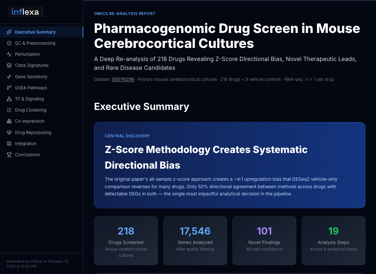Click the Central Discovery label
The image size is (376, 274).
[127, 136]
